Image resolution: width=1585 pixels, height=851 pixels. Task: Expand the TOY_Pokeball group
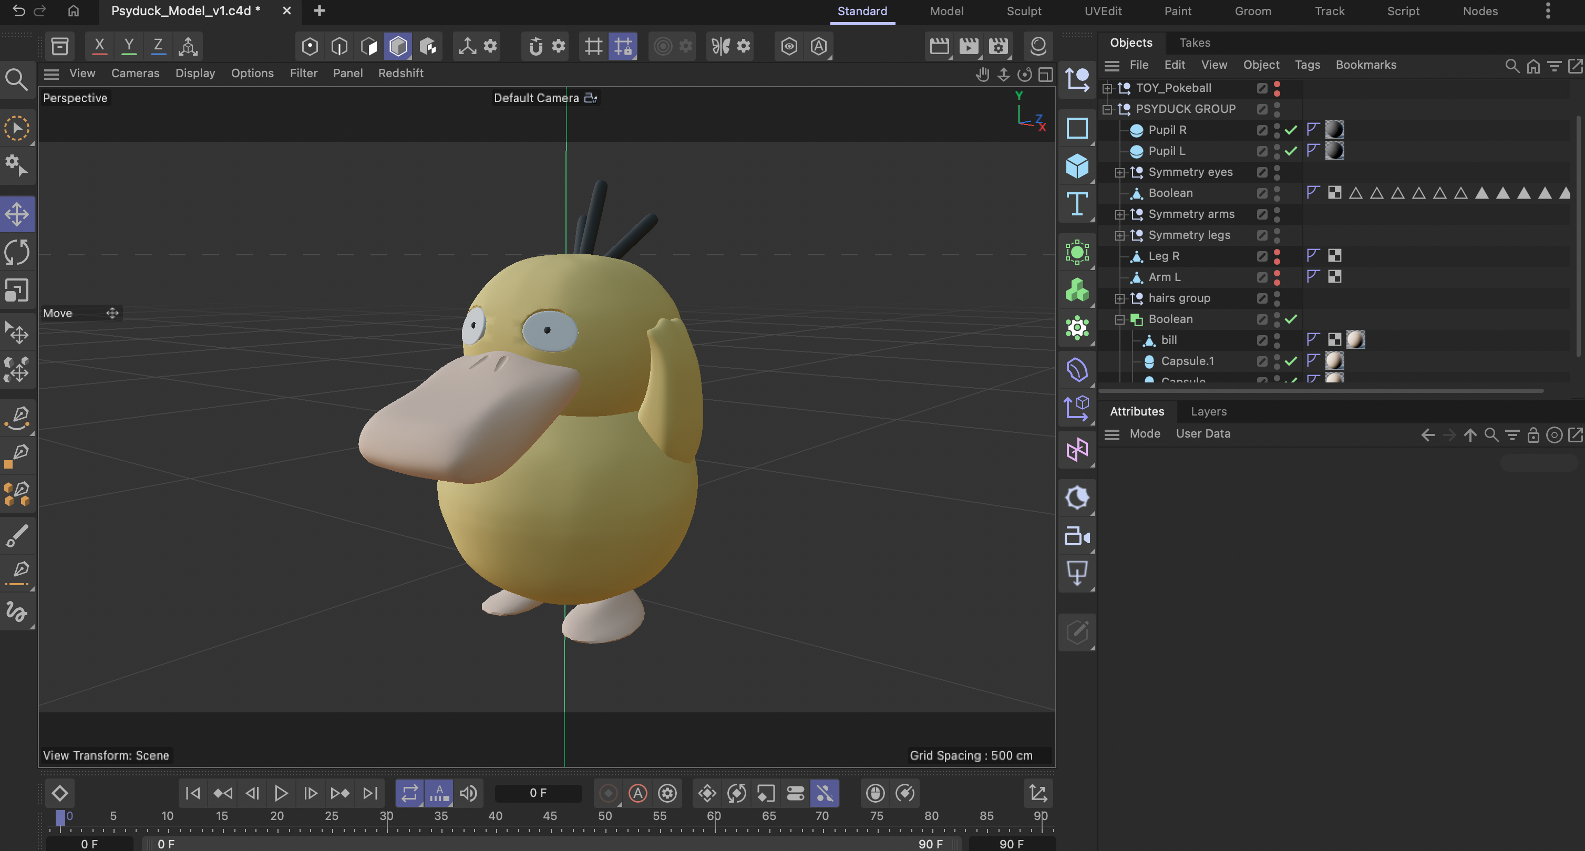coord(1107,89)
